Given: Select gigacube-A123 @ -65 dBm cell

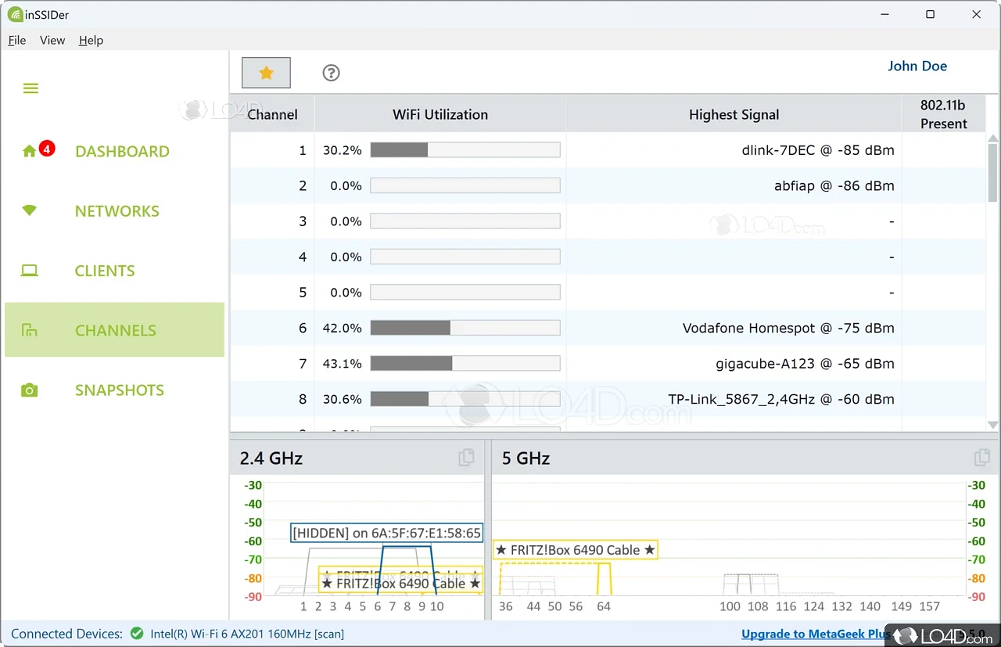Looking at the screenshot, I should pos(805,364).
